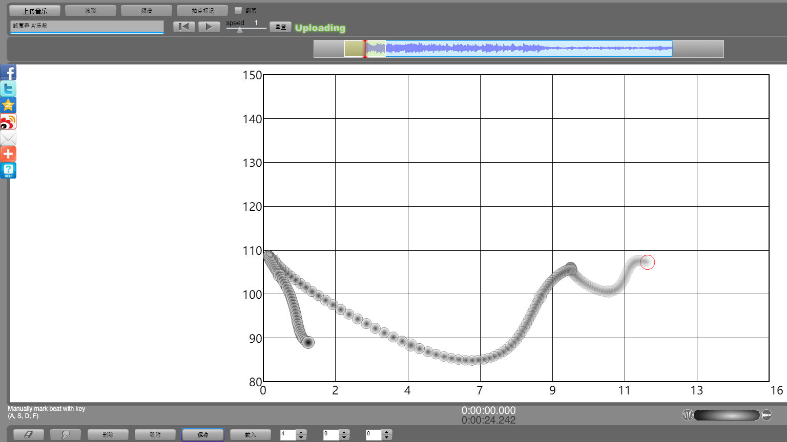Decrease the middle stepper showing 0
Screen dimensions: 787x442
pos(344,437)
